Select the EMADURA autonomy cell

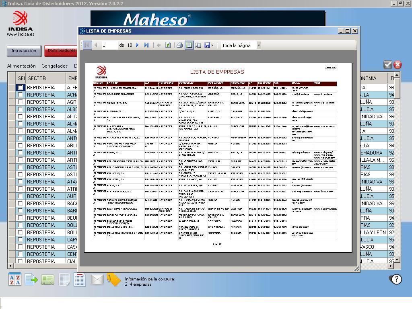[374, 152]
